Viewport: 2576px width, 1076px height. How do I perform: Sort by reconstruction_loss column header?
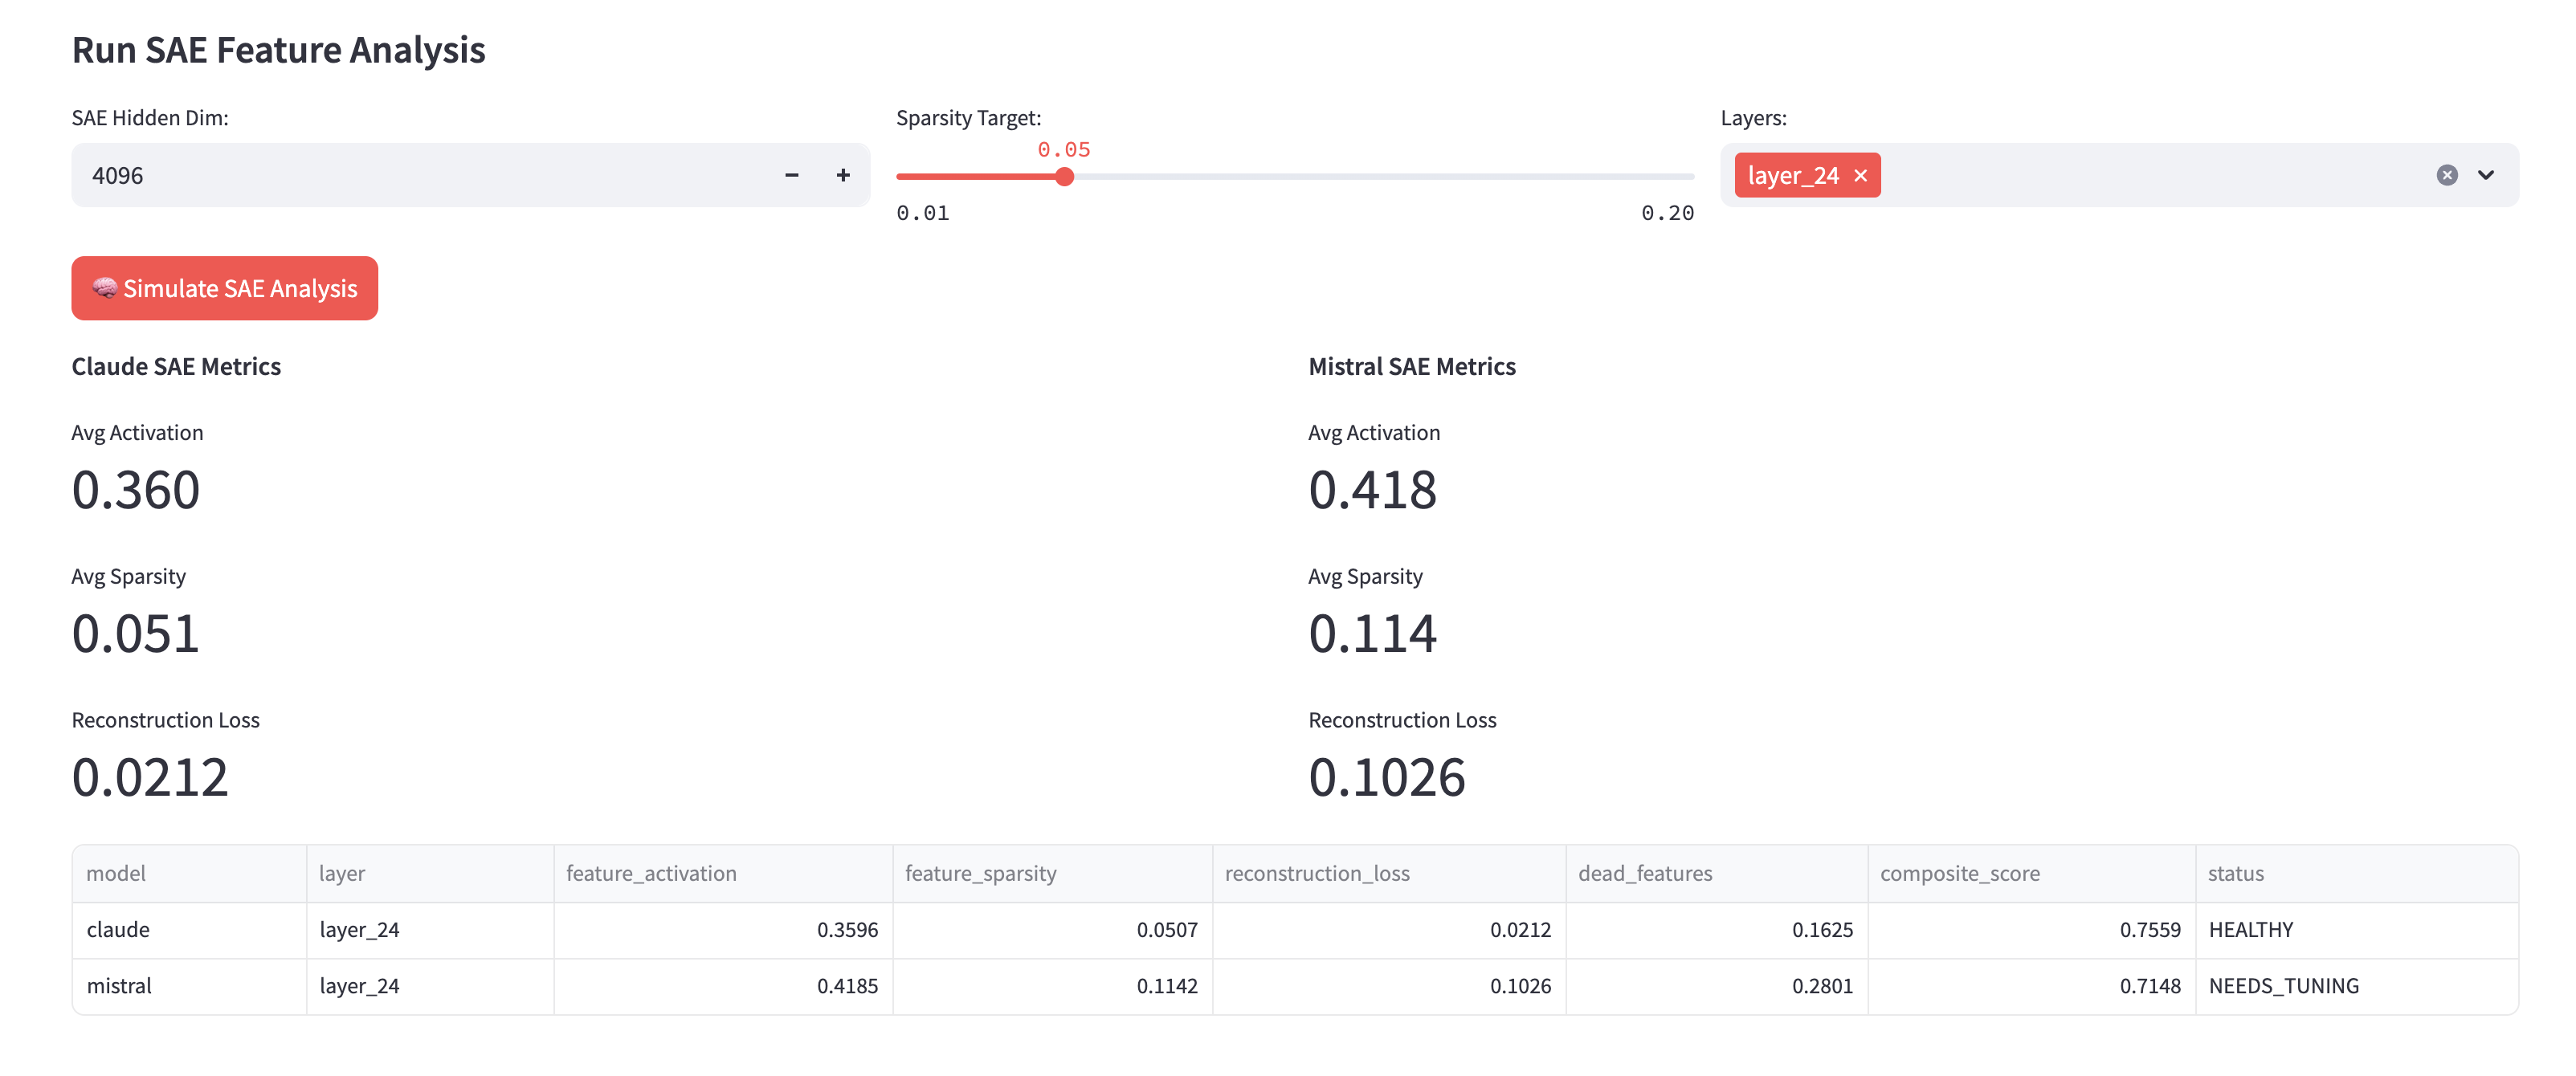1316,873
